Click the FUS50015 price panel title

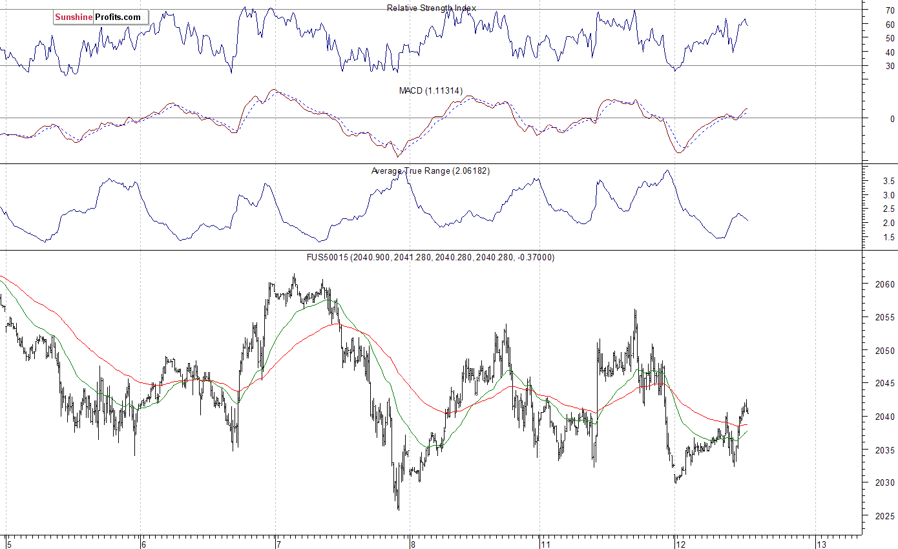coord(430,257)
